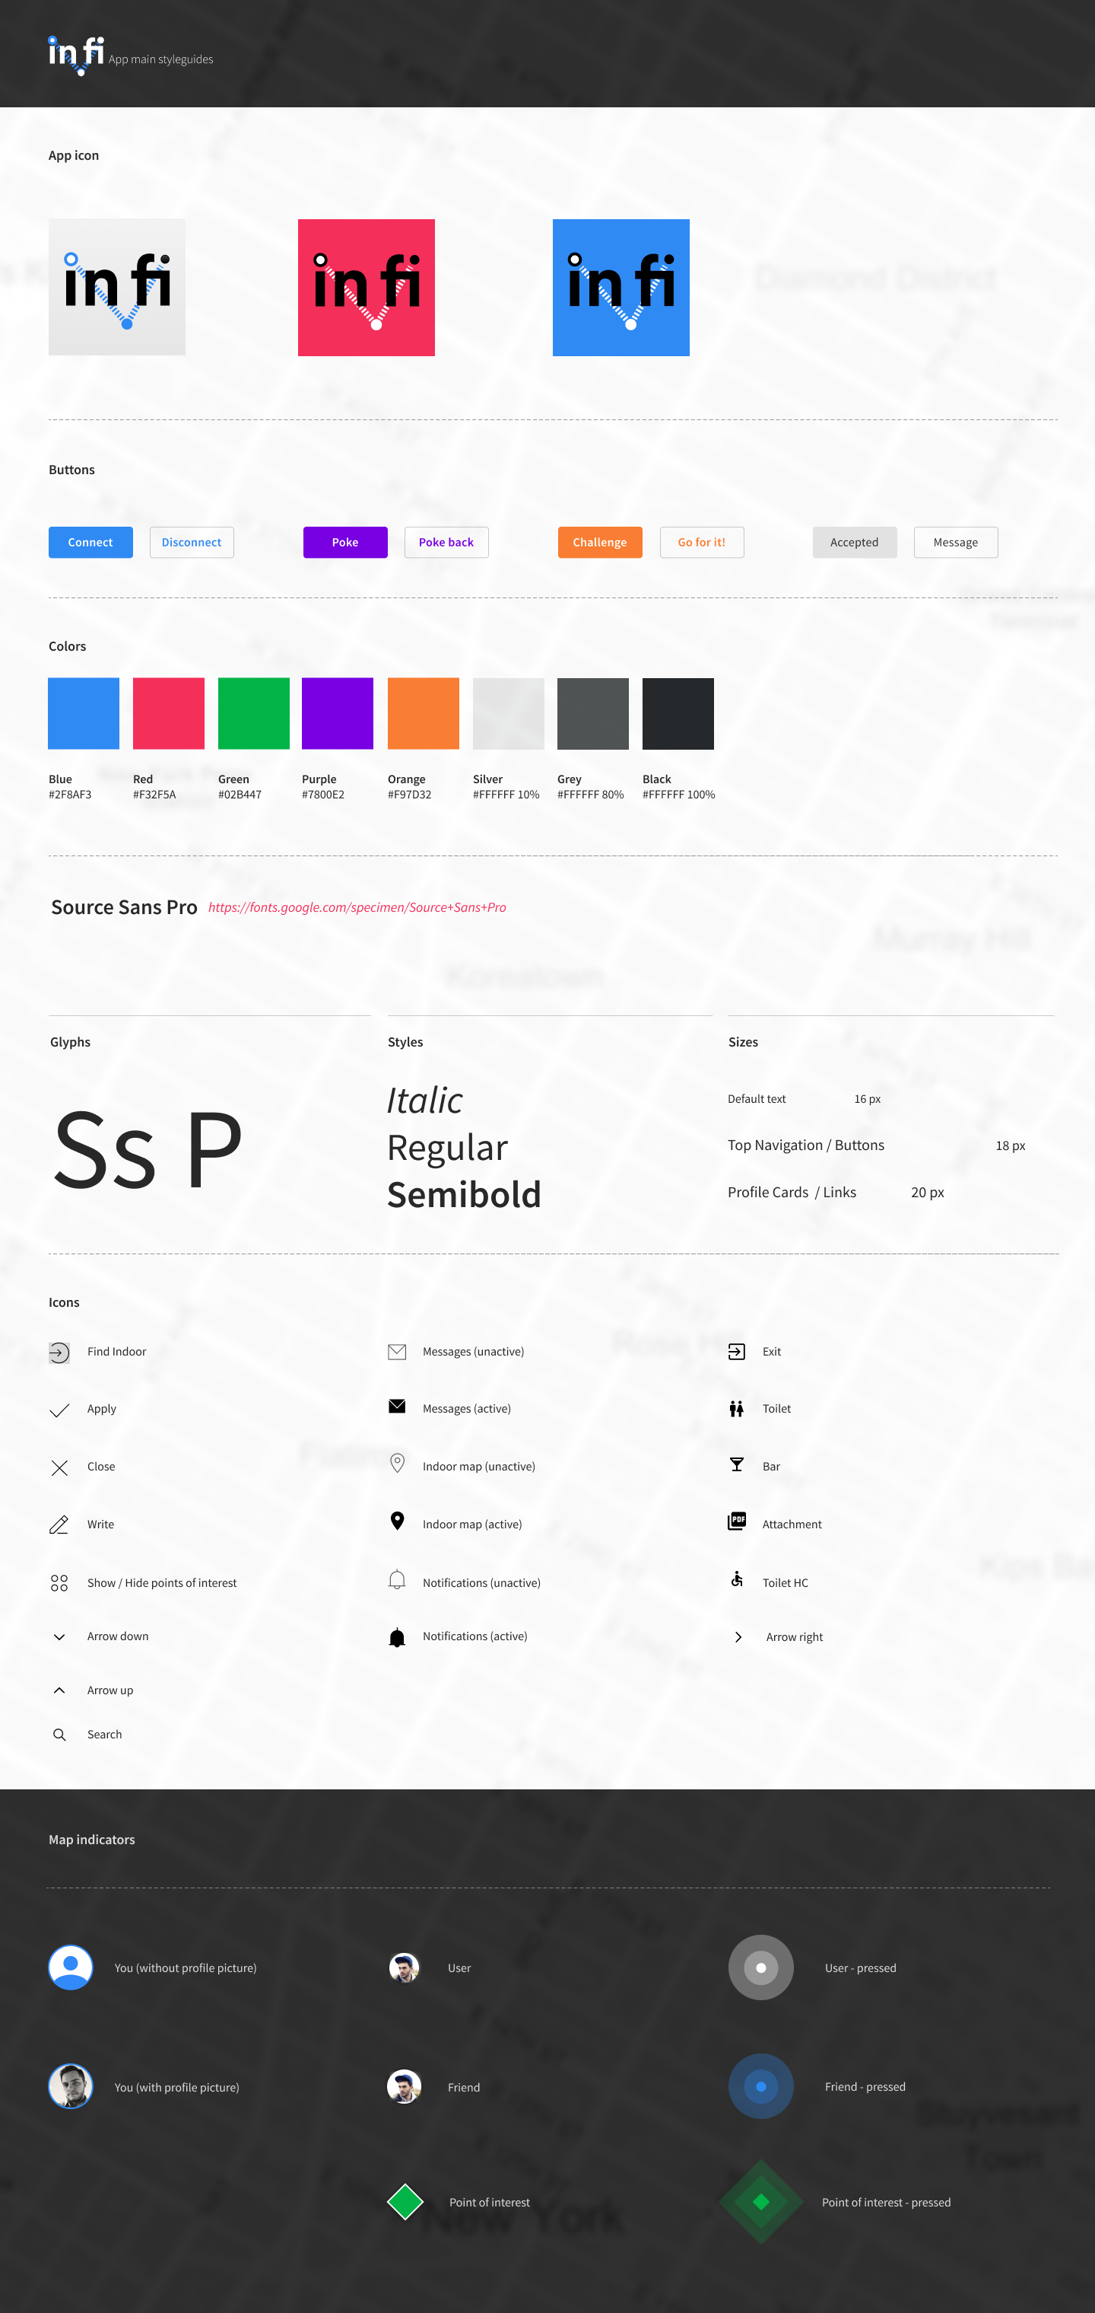This screenshot has width=1095, height=2313.
Task: Click the Go for it! button
Action: pos(702,543)
